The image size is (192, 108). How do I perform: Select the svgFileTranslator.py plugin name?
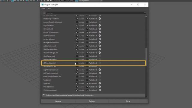51,70
